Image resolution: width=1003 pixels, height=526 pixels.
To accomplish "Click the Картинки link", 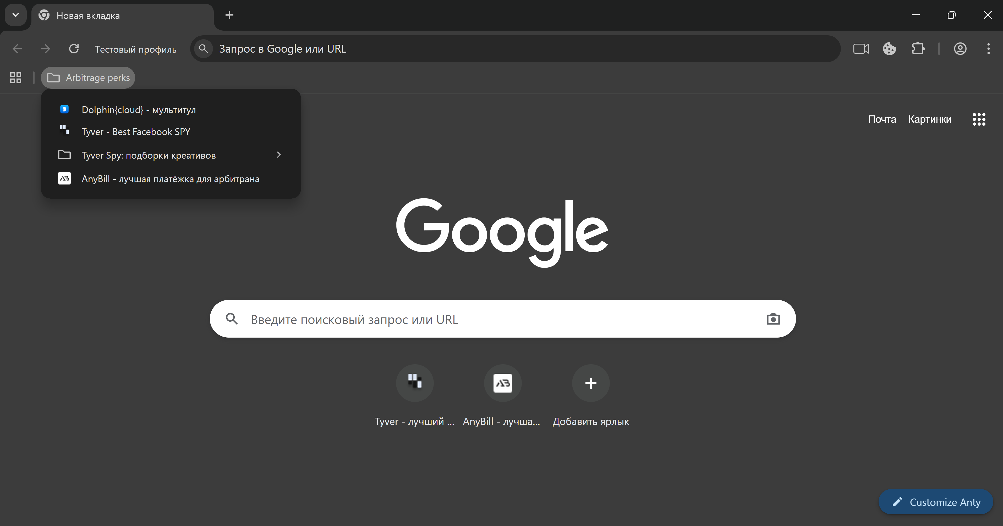I will click(x=929, y=119).
